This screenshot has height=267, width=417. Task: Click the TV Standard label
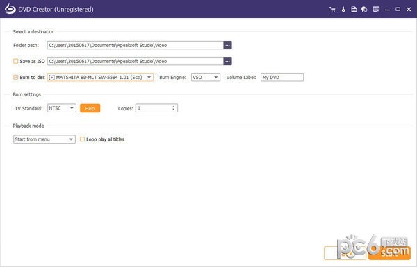pos(28,108)
